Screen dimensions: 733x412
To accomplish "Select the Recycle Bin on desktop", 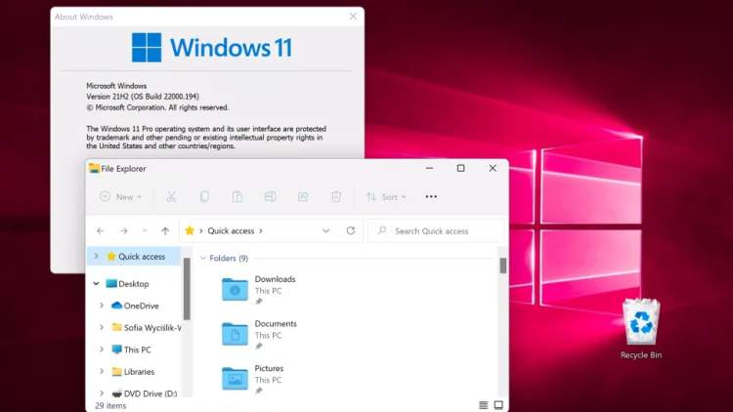I will point(641,329).
